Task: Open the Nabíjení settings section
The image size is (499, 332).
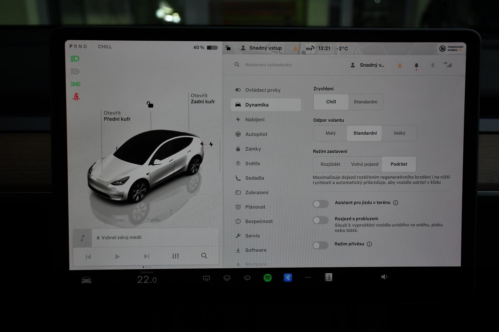Action: 255,120
